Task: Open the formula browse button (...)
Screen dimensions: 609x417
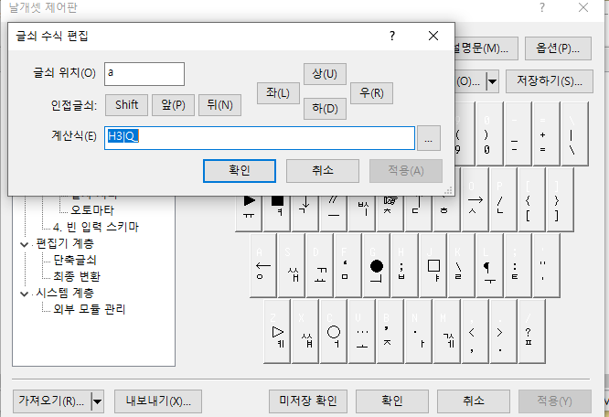Action: pos(430,137)
